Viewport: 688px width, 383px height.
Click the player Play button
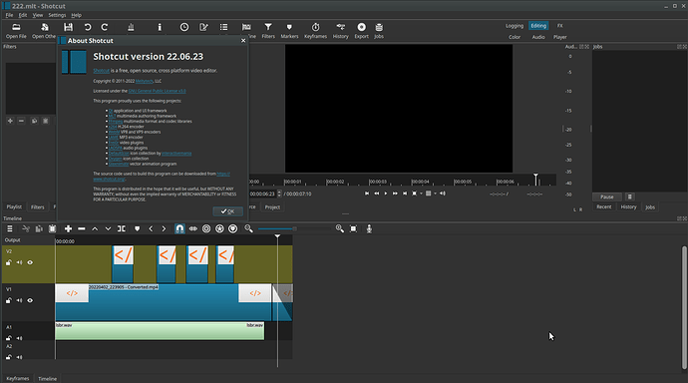point(386,193)
